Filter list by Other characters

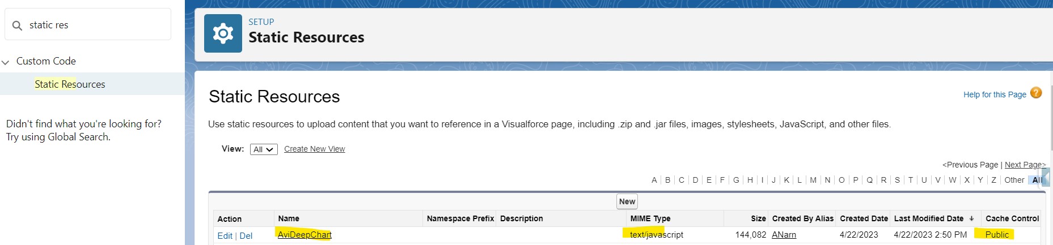[1014, 180]
